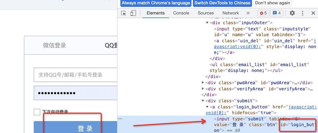Viewport: 318px width, 133px height.
Task: Dismiss with Don't show again button
Action: click(273, 3)
